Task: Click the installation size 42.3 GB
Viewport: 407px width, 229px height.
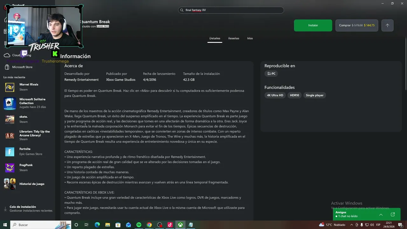Action: click(189, 80)
